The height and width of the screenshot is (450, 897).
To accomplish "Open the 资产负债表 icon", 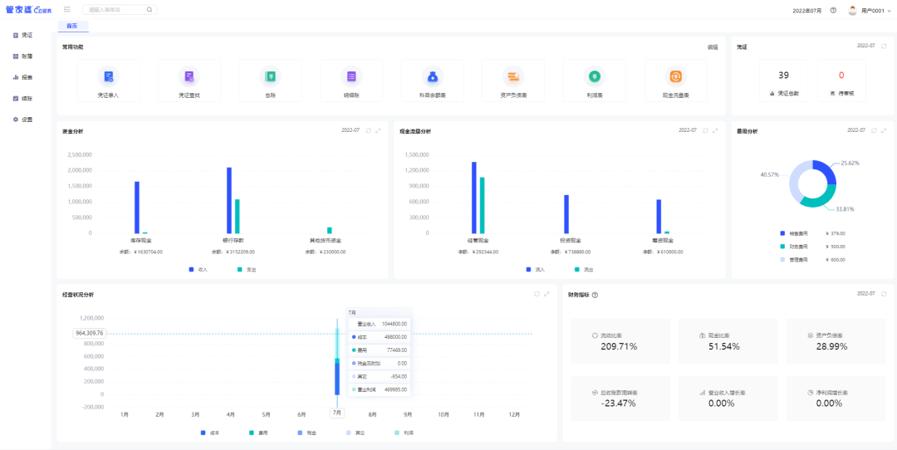I will click(513, 77).
